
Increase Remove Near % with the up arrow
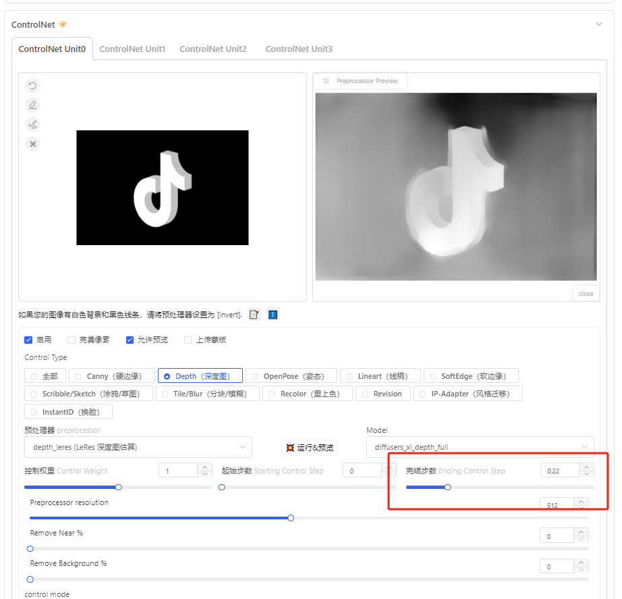(581, 532)
